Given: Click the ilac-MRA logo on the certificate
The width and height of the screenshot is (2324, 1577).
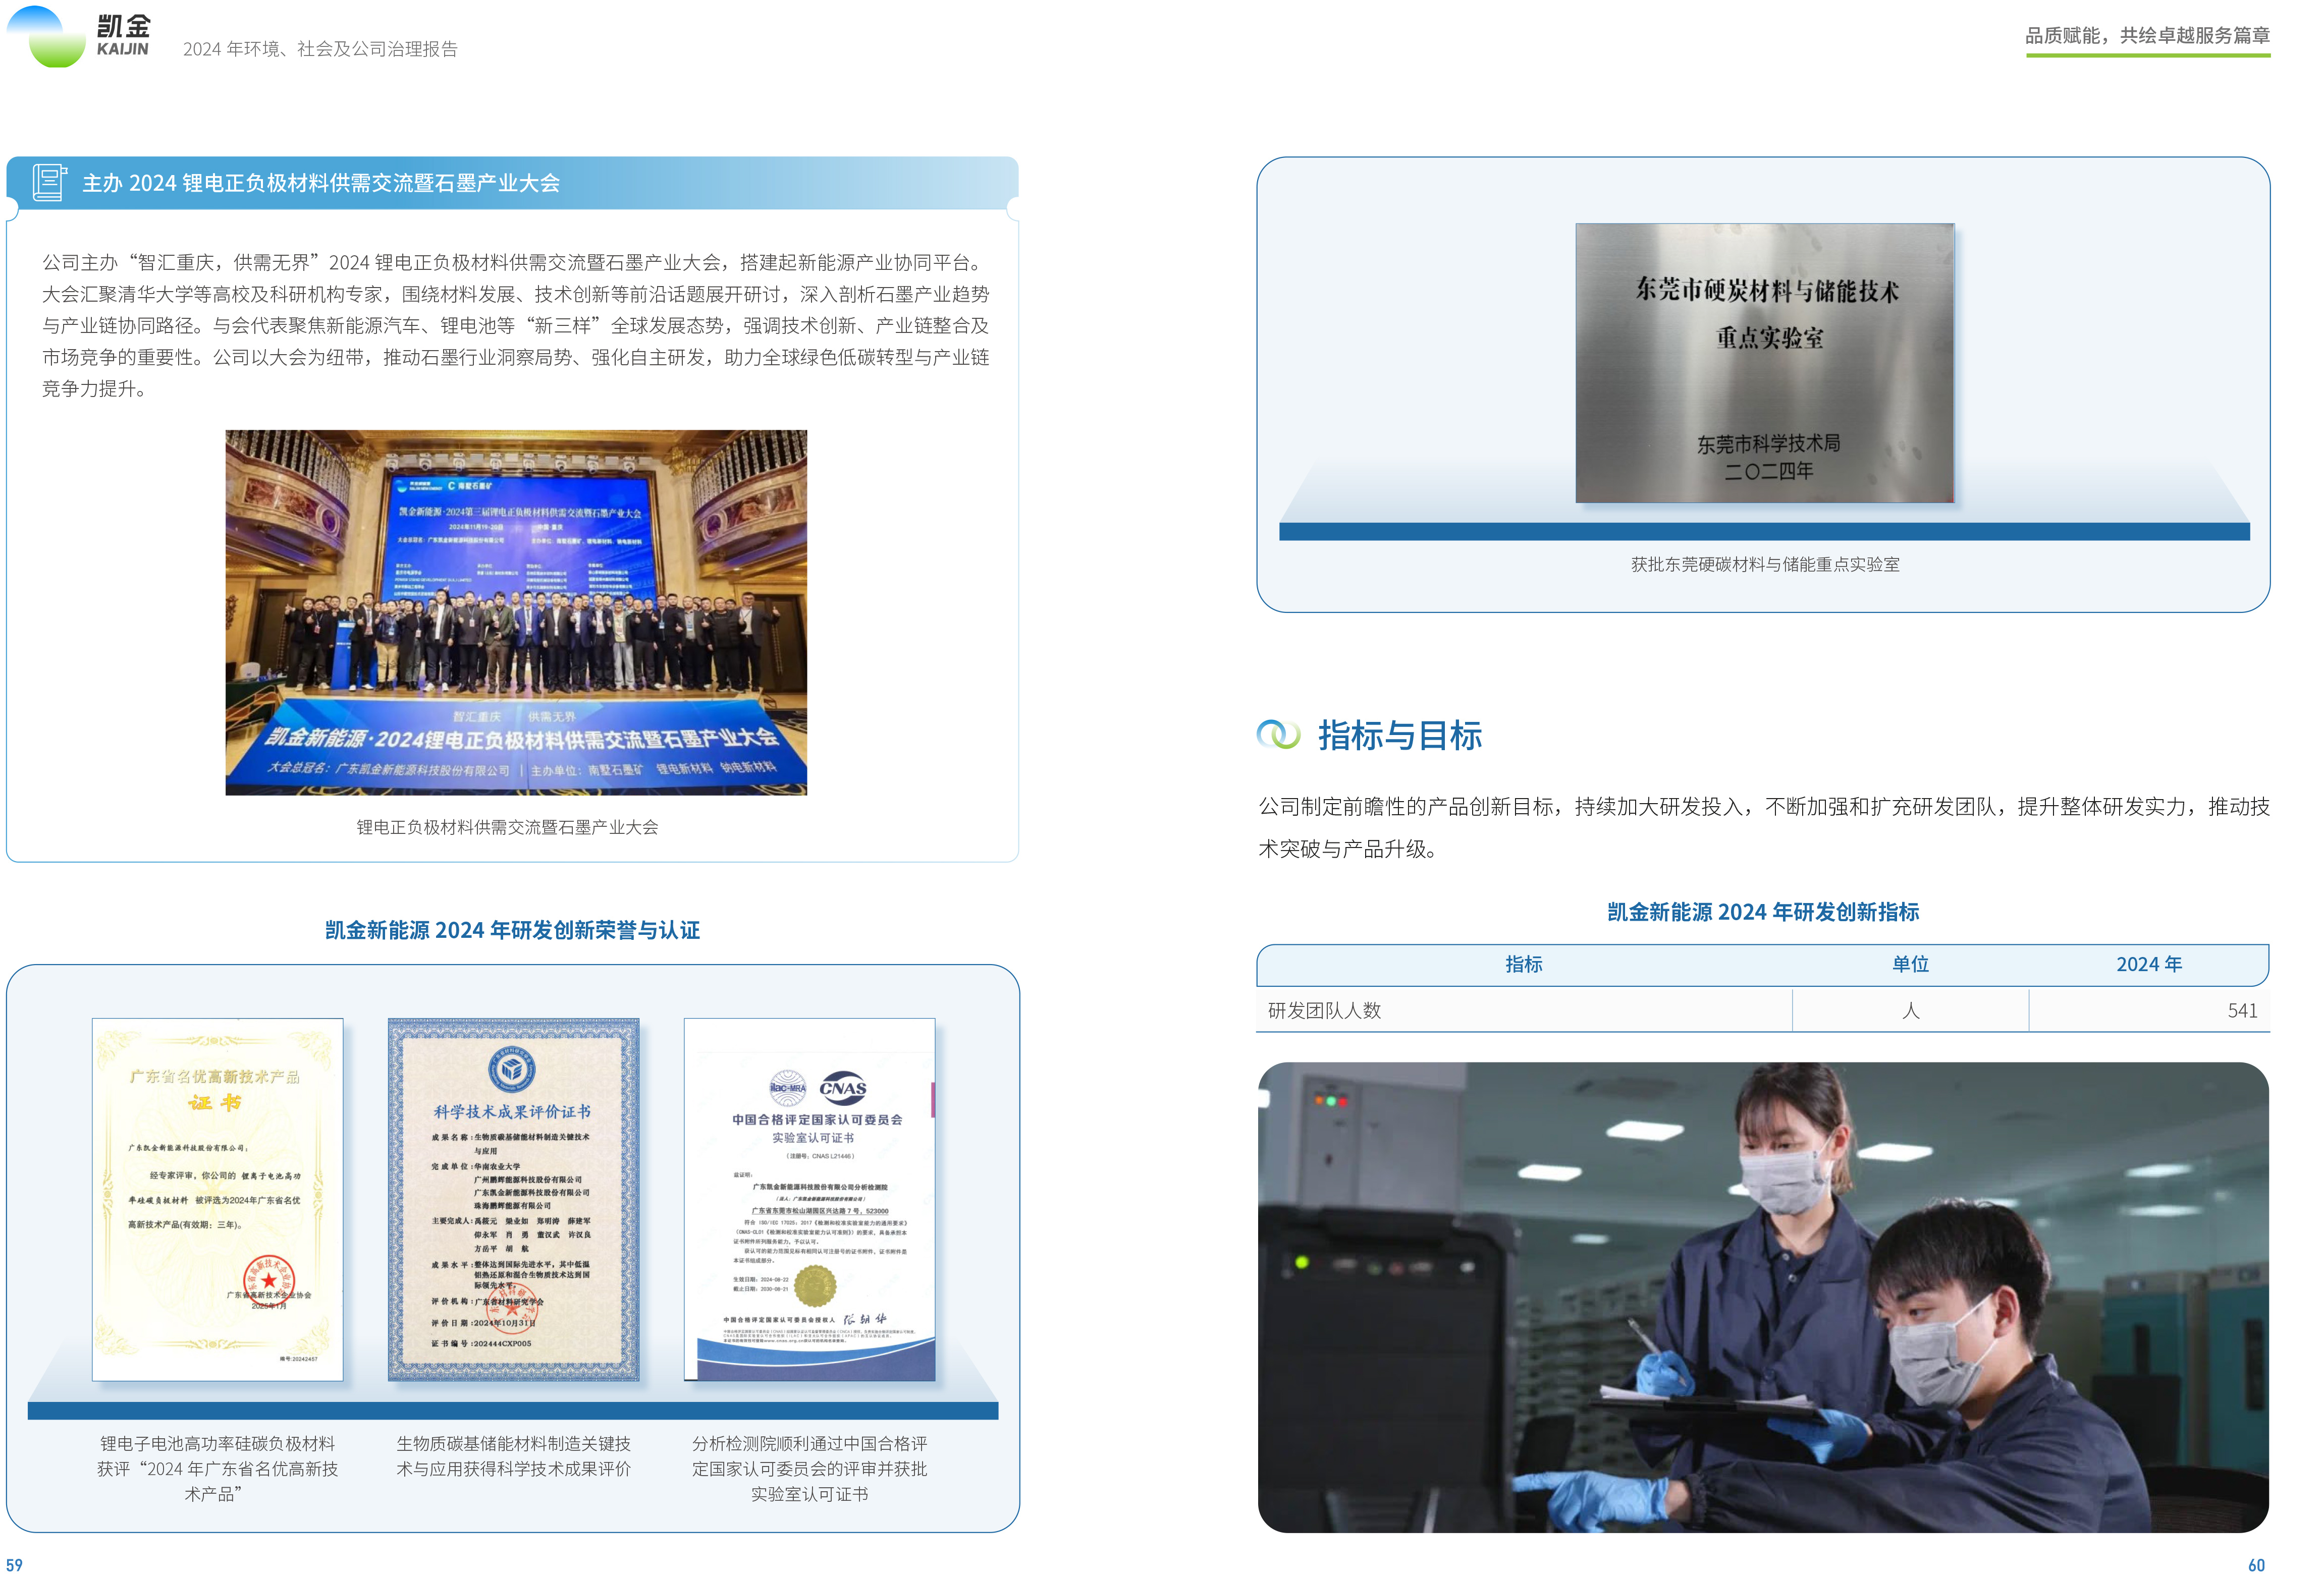Looking at the screenshot, I should tap(787, 1087).
